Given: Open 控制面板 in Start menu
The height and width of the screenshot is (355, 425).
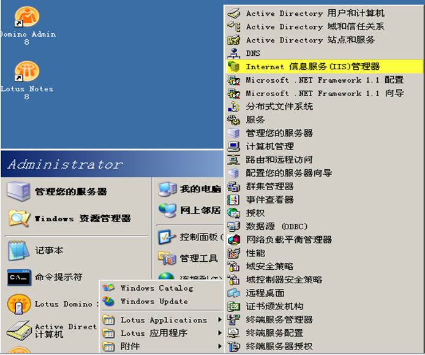Looking at the screenshot, I should tap(189, 237).
